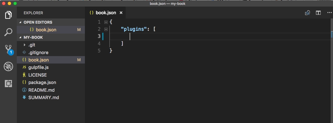Open Source Control view with badge
Image resolution: width=333 pixels, height=123 pixels.
(9, 50)
